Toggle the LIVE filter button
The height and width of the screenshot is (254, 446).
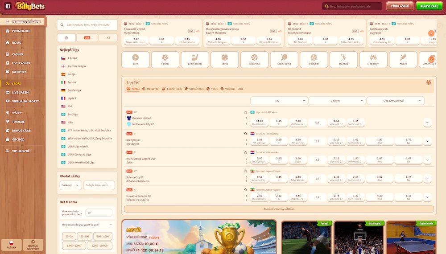(87, 37)
